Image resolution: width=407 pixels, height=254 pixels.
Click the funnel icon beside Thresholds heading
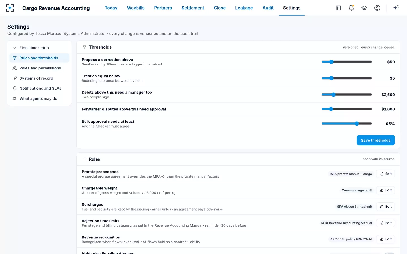click(x=84, y=47)
